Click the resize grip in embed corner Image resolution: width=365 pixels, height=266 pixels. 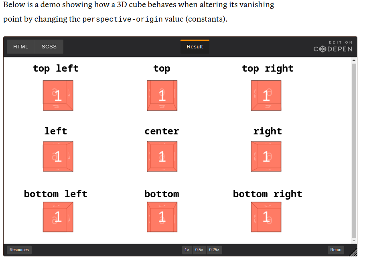pos(353,252)
